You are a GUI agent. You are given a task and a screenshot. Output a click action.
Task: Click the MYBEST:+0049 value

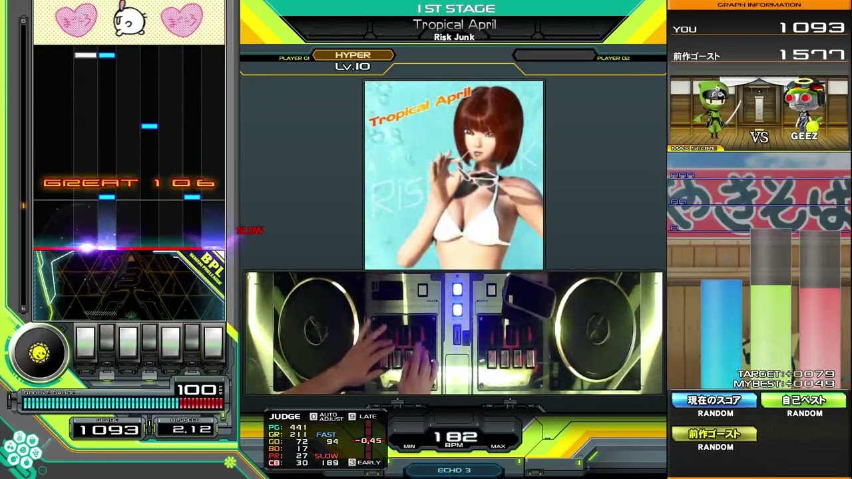(x=784, y=384)
